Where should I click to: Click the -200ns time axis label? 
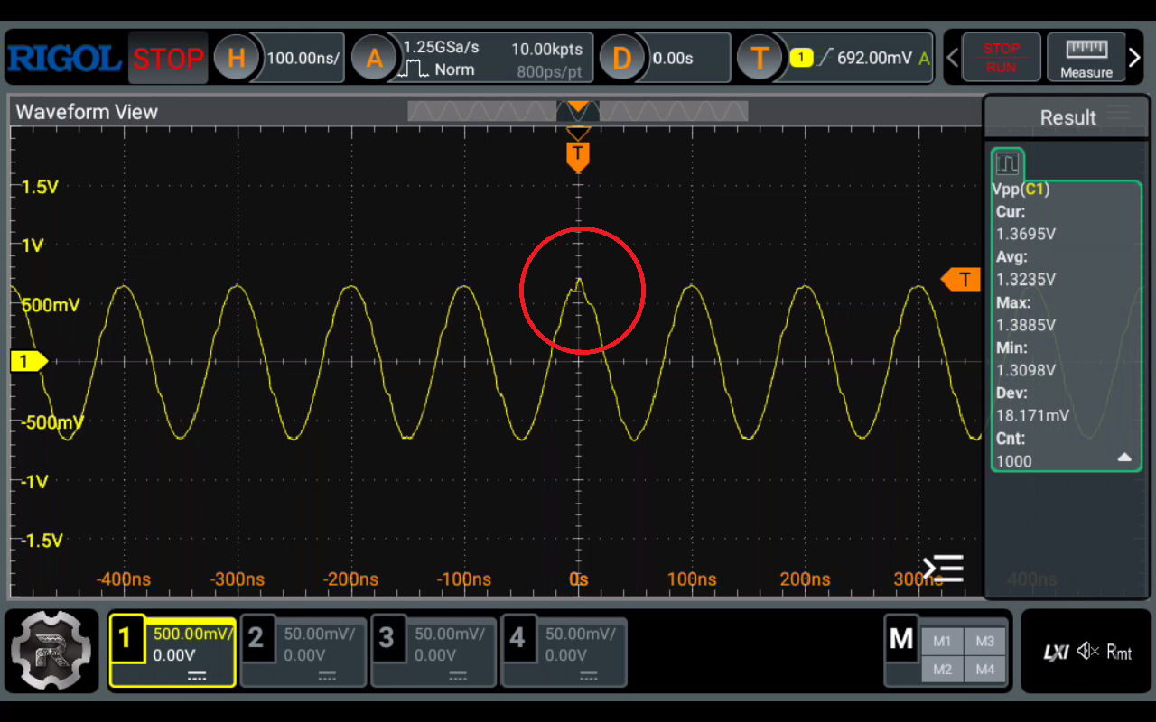point(350,579)
